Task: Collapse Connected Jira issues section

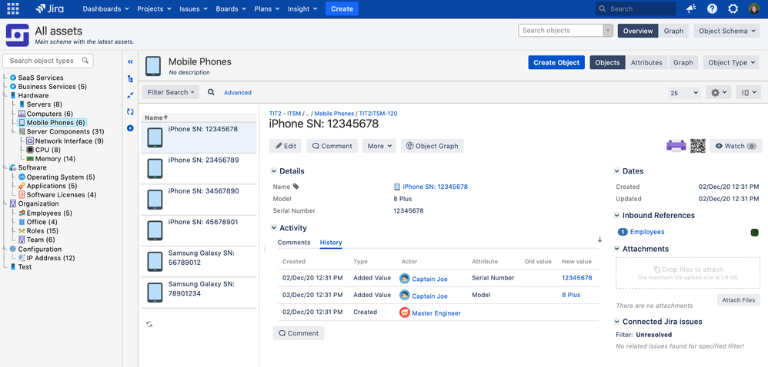Action: tap(616, 322)
